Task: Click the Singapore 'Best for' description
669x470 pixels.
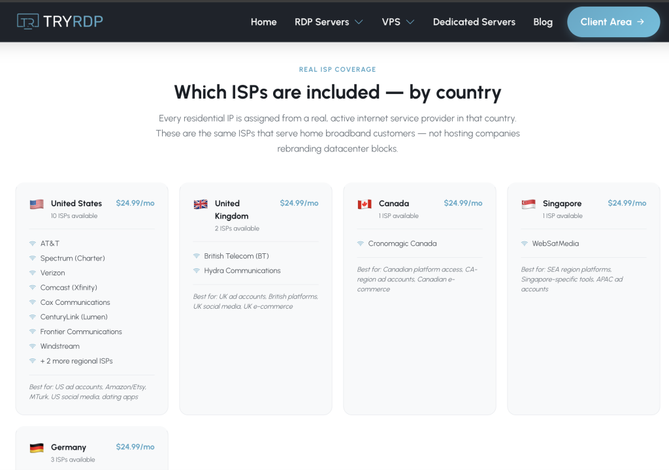Action: [x=572, y=279]
